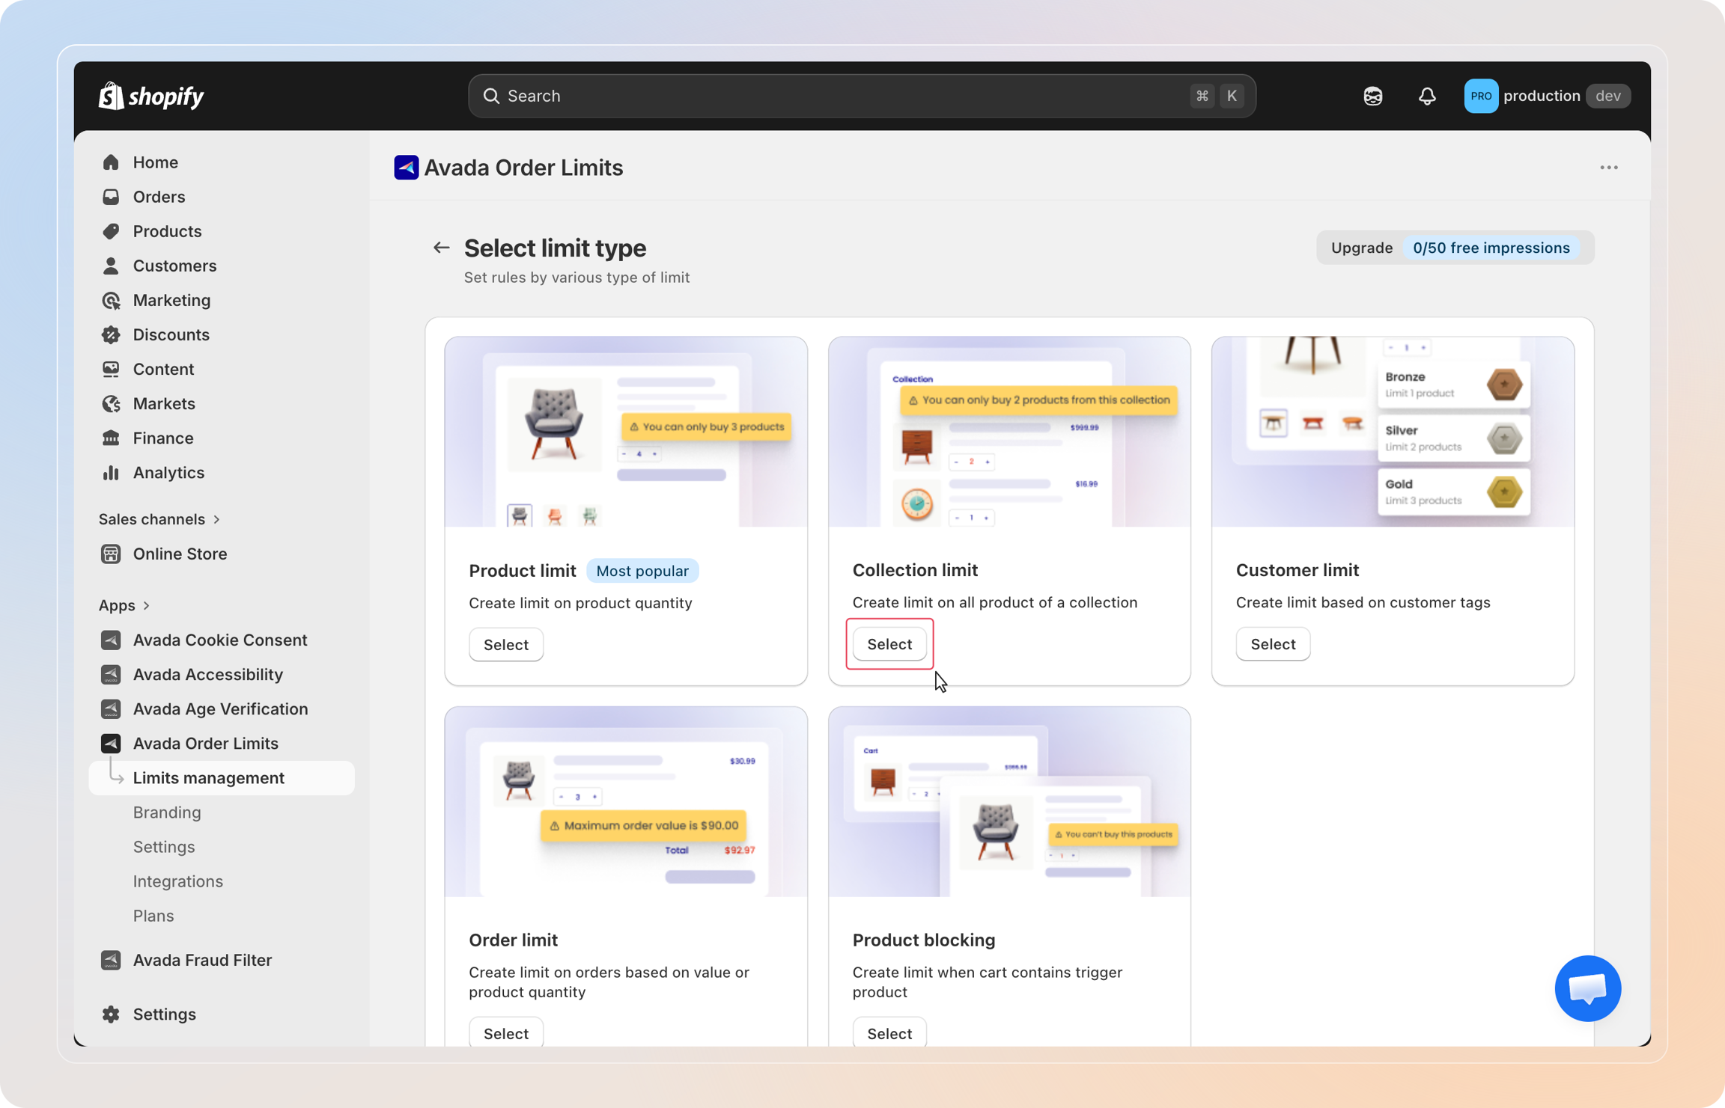Screen dimensions: 1725x1108
Task: Click the Product blocking card title
Action: (924, 940)
